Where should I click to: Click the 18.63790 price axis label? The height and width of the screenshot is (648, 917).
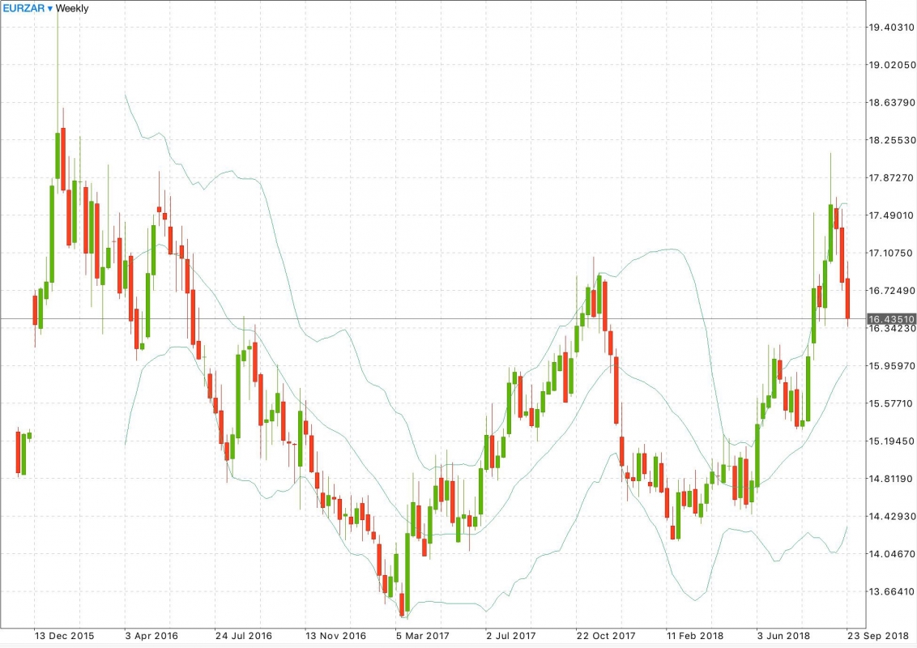click(x=891, y=103)
